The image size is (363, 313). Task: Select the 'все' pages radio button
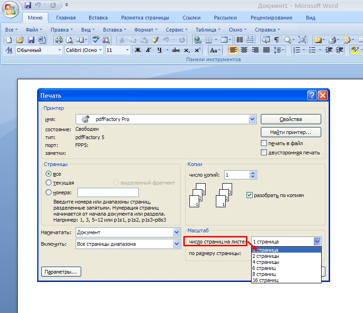(x=48, y=174)
